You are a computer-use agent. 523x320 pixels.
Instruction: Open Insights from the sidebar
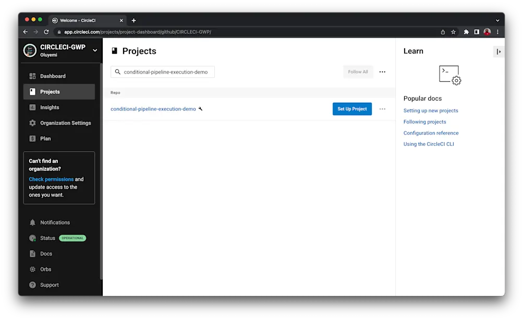50,107
